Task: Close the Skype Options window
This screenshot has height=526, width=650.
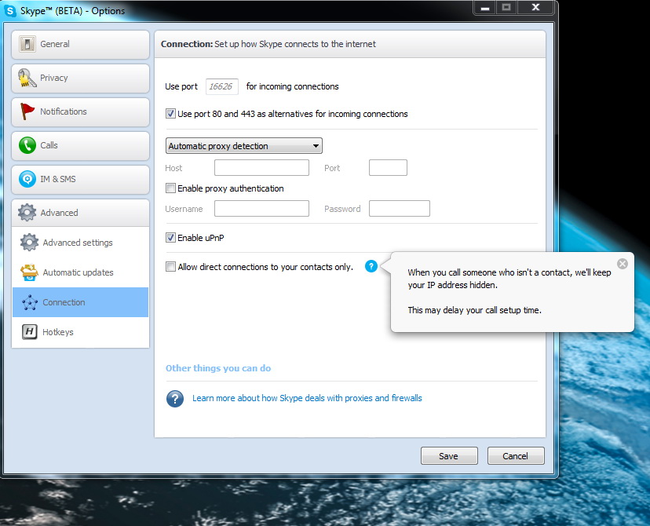Action: tap(535, 8)
